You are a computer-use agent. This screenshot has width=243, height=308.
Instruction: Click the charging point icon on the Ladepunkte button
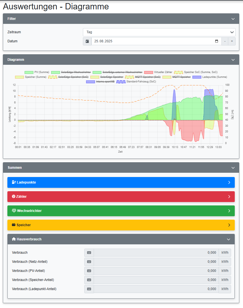tap(14, 182)
